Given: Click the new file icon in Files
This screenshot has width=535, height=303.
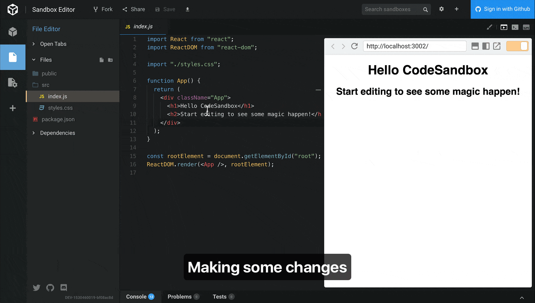Looking at the screenshot, I should click(x=102, y=60).
